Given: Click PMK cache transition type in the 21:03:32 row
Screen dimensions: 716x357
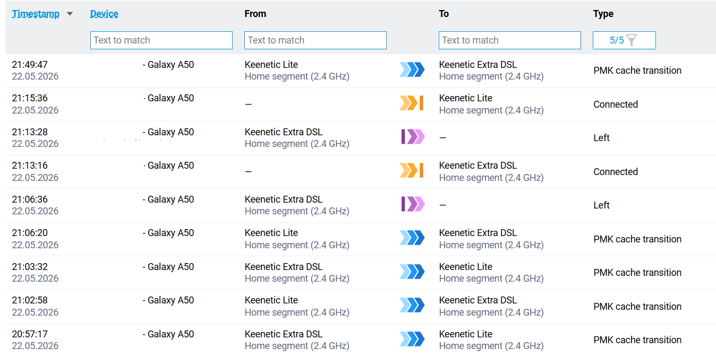Looking at the screenshot, I should pyautogui.click(x=637, y=273).
